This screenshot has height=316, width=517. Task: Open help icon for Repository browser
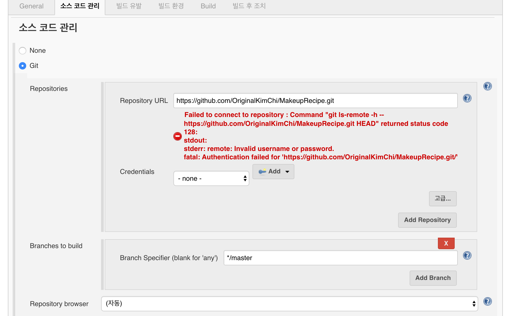click(x=487, y=301)
